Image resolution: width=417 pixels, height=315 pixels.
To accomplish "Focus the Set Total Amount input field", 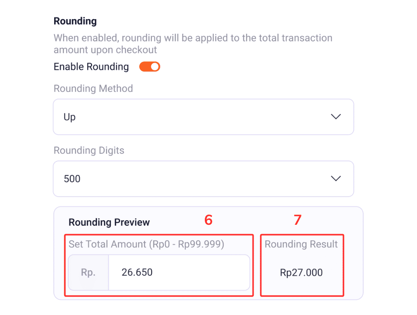I will (x=178, y=272).
